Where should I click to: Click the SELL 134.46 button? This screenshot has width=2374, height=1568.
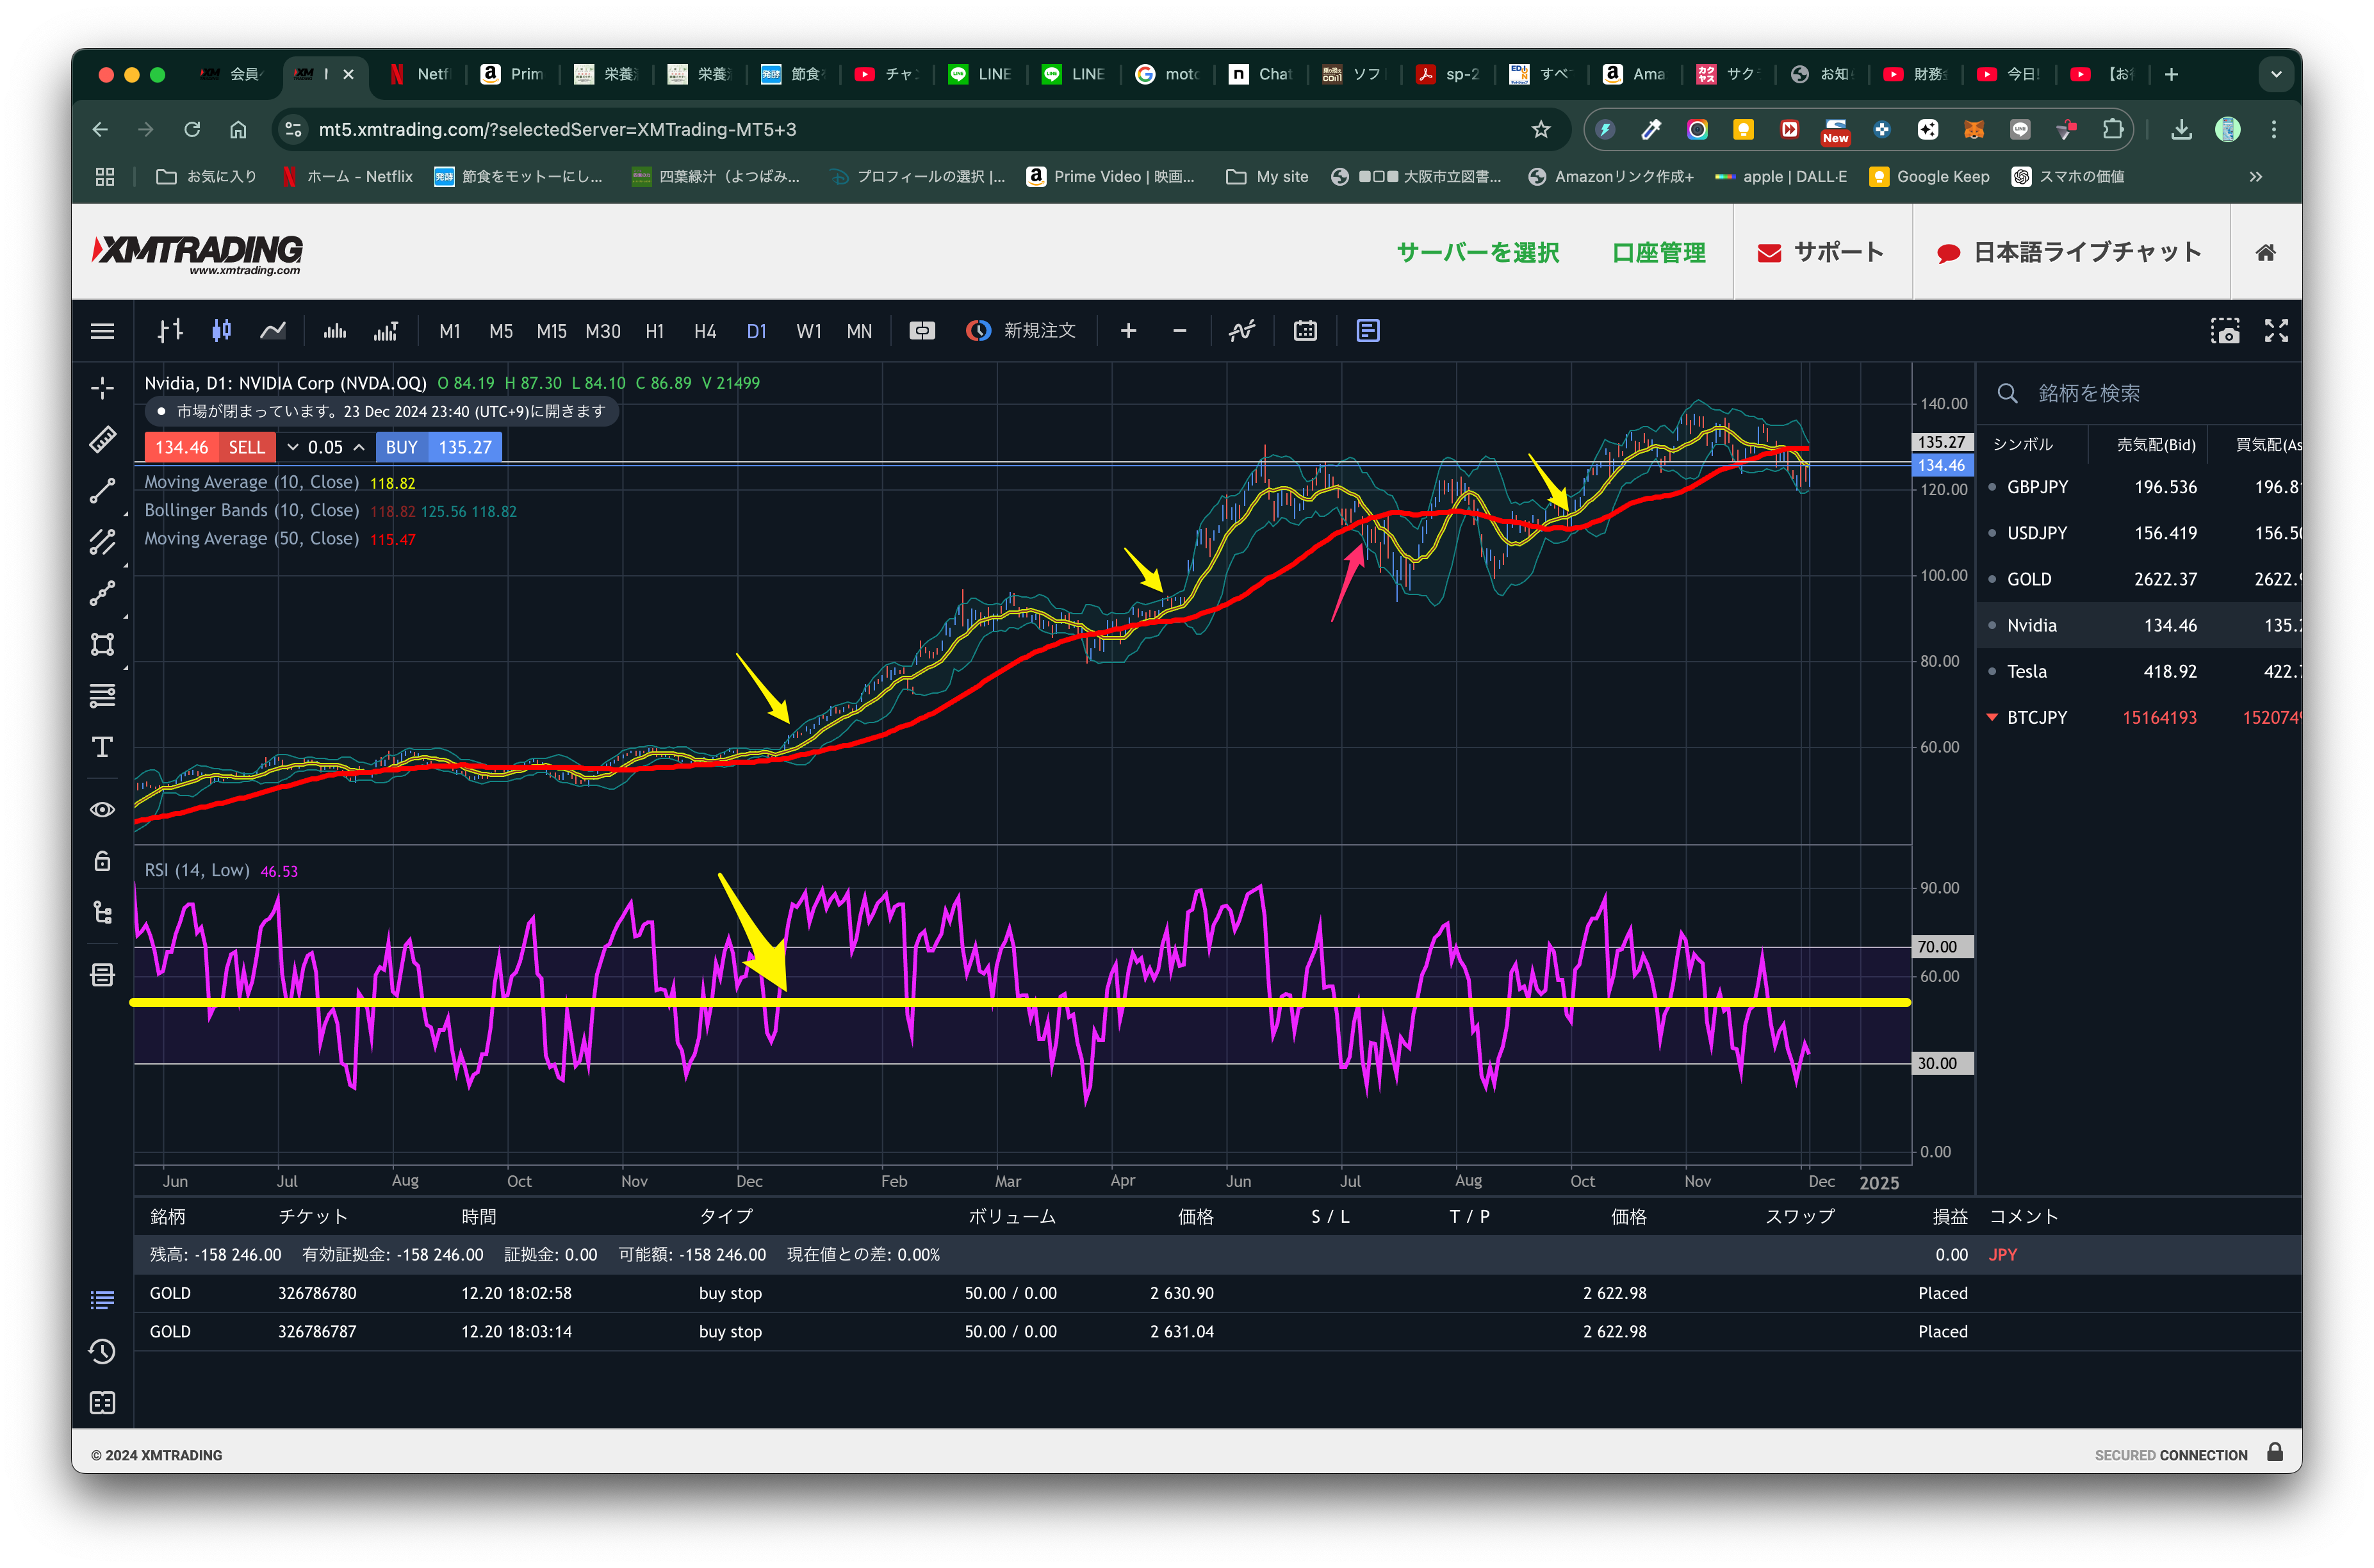pyautogui.click(x=209, y=447)
